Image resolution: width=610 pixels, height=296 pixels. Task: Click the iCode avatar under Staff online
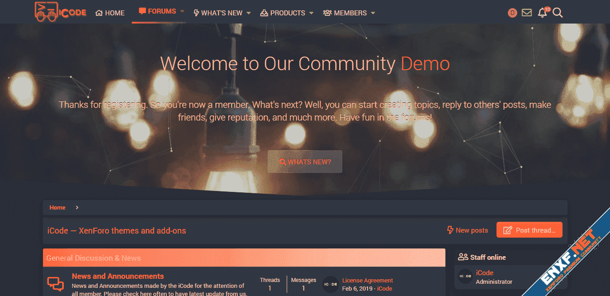pos(465,276)
